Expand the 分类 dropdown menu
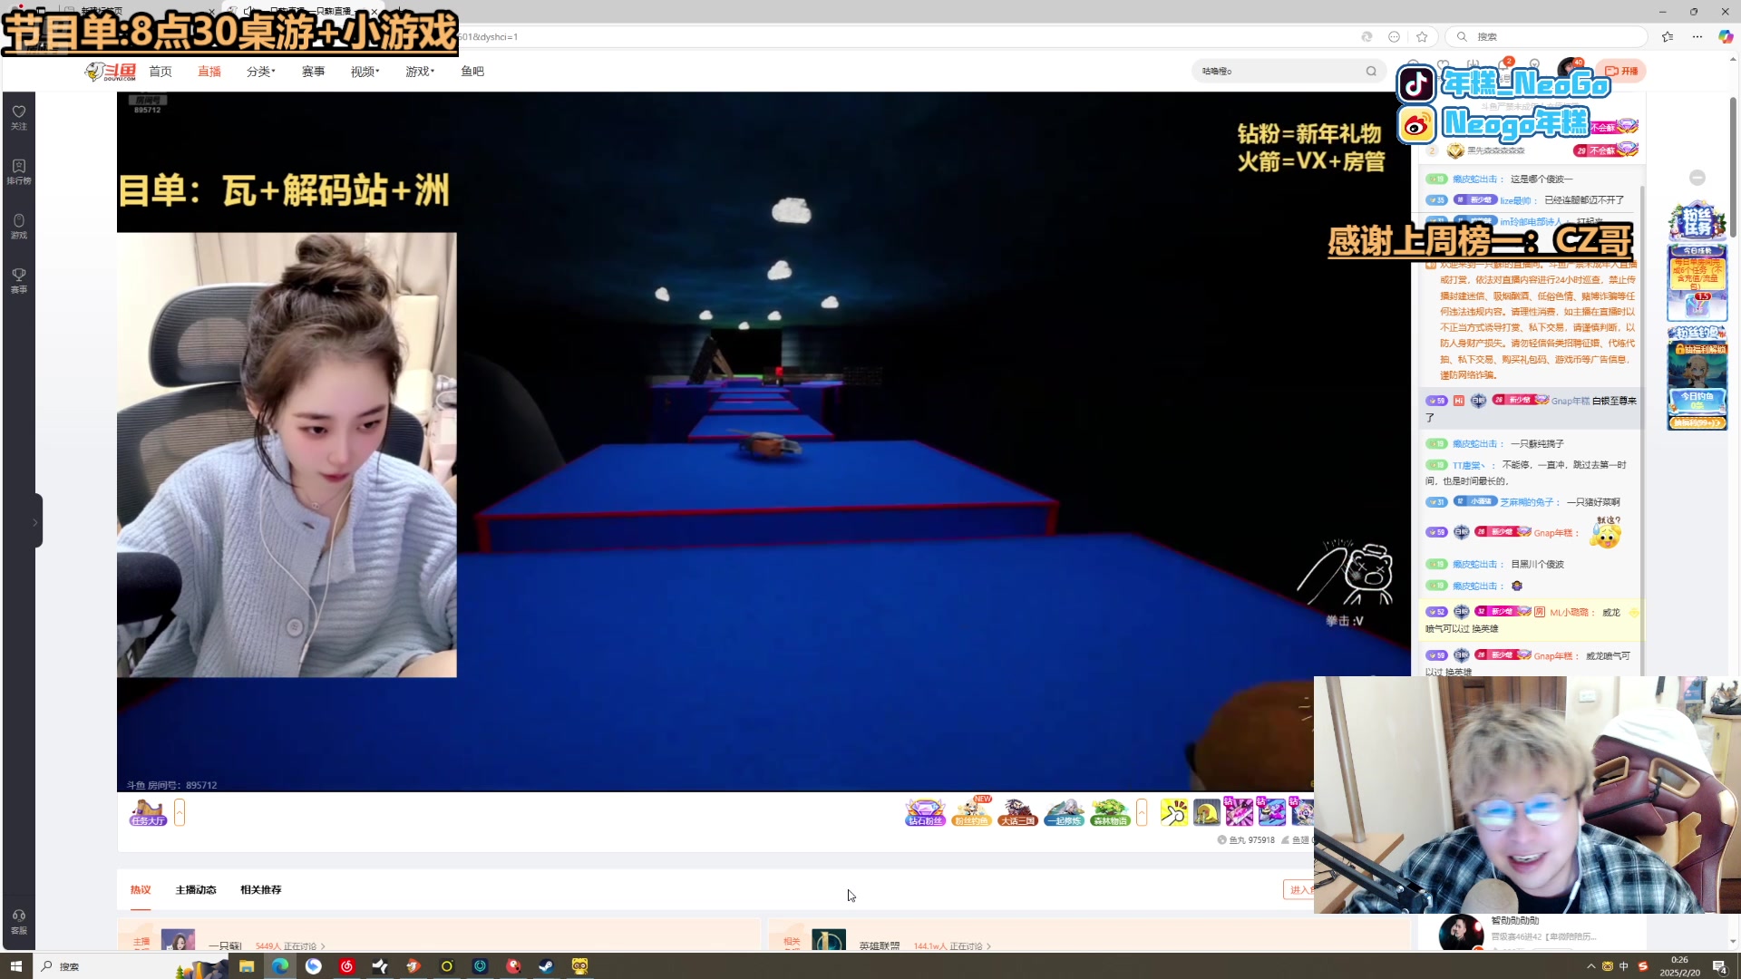 point(260,72)
